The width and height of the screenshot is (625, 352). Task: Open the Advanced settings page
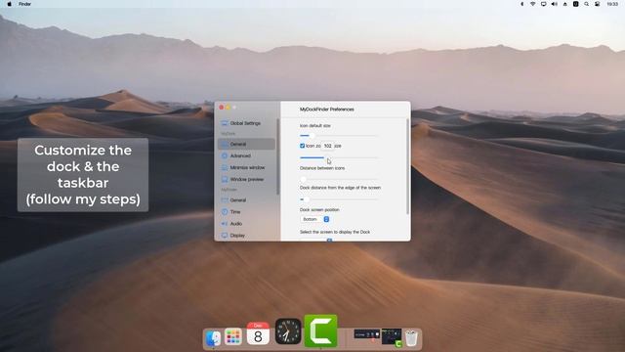coord(246,156)
